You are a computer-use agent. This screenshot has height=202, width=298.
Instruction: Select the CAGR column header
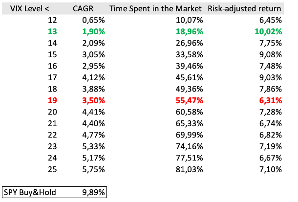coord(91,9)
